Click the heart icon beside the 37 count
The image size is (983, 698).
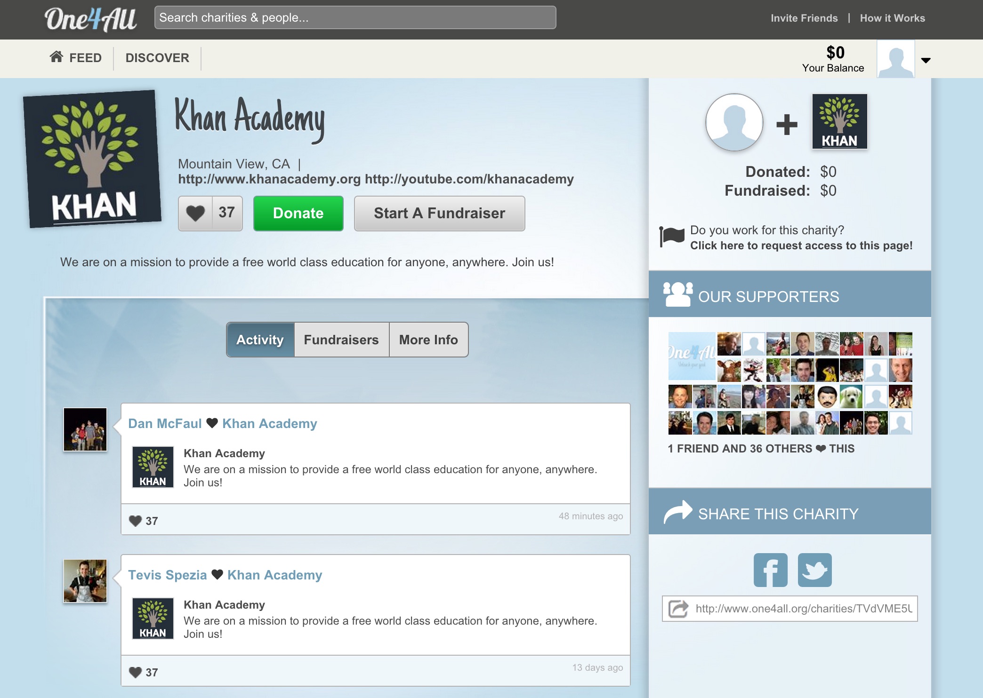pyautogui.click(x=195, y=213)
